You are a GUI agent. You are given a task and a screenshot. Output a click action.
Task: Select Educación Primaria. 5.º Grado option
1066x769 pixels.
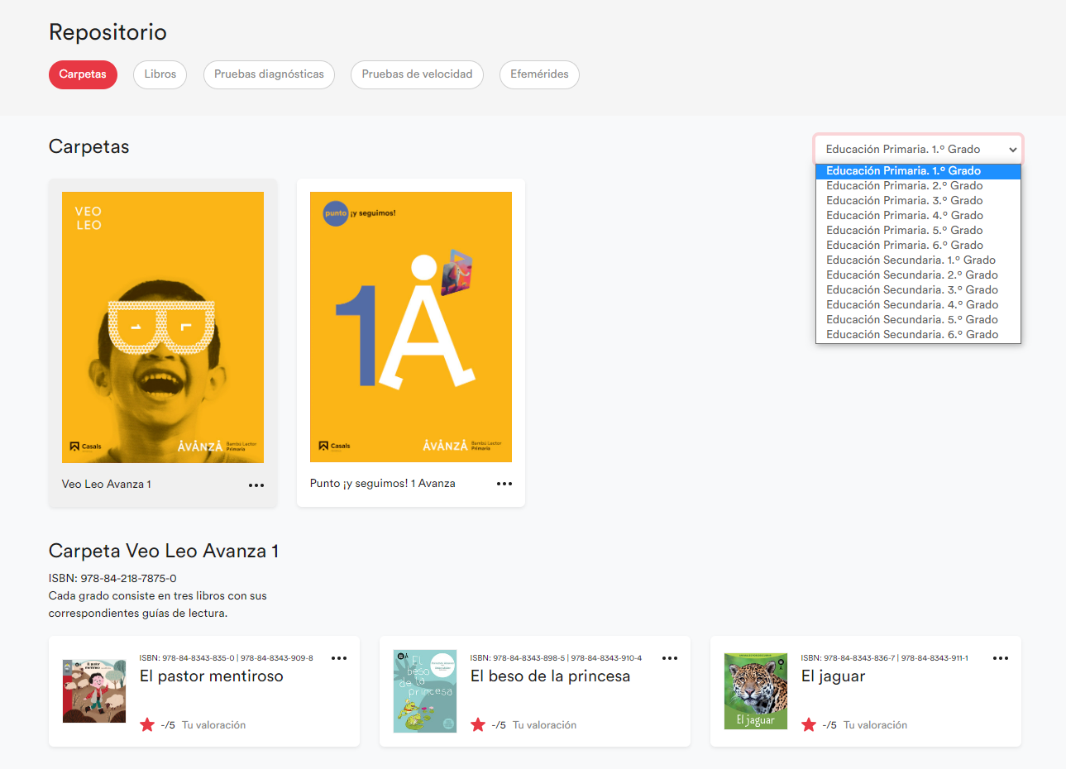click(904, 231)
